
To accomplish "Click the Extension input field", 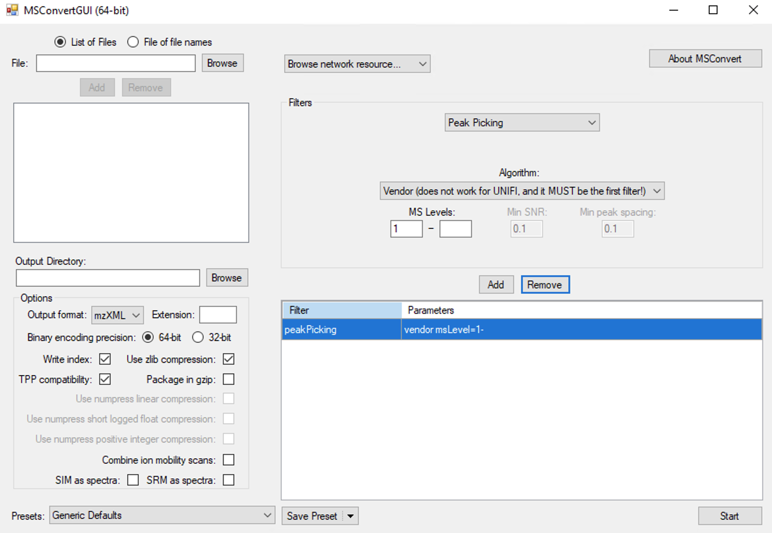I will click(x=218, y=315).
